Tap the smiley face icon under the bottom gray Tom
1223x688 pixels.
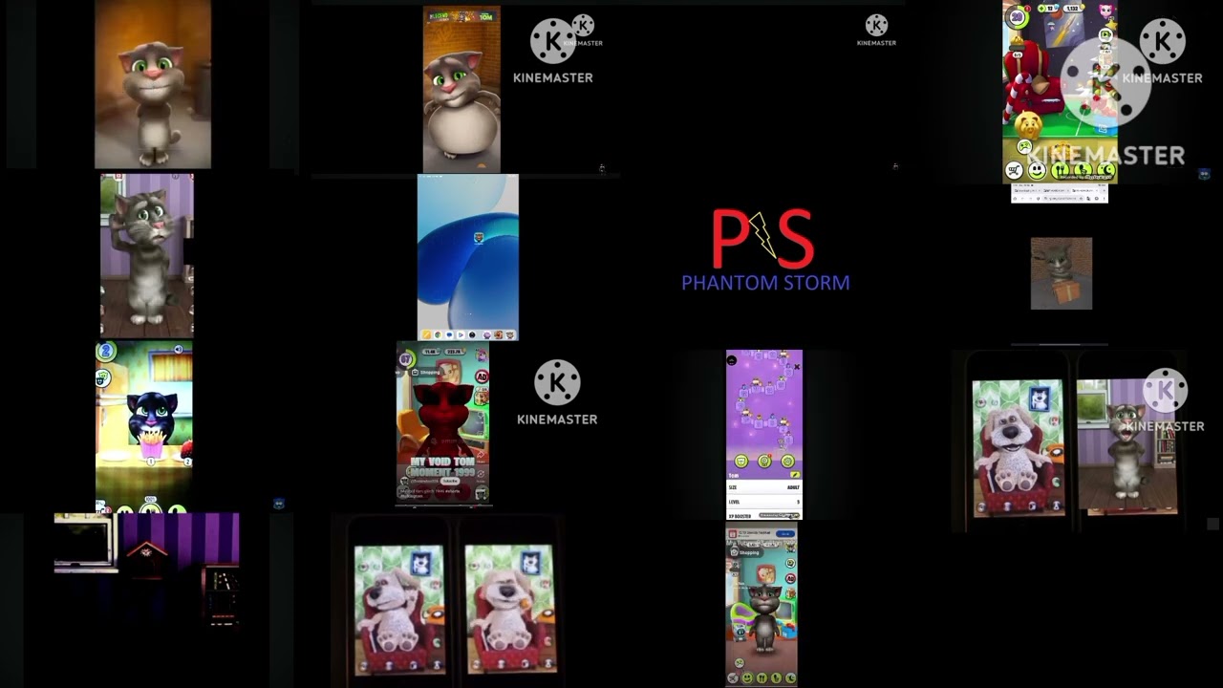coord(747,677)
